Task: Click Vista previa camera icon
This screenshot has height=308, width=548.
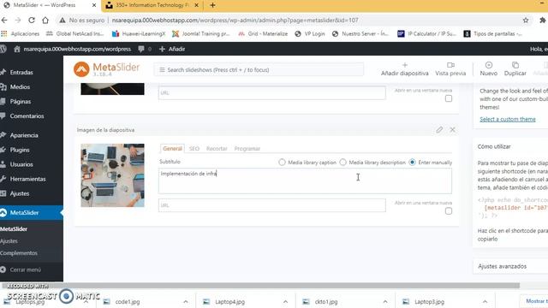Action: pos(450,65)
